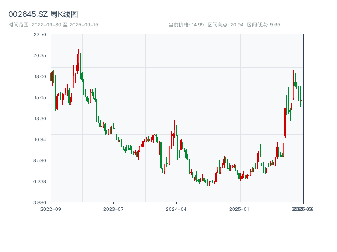Click the 2022-09 x-axis date label
The width and height of the screenshot is (337, 252).
click(51, 209)
